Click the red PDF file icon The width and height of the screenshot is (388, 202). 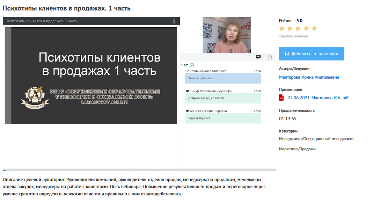coord(281,98)
